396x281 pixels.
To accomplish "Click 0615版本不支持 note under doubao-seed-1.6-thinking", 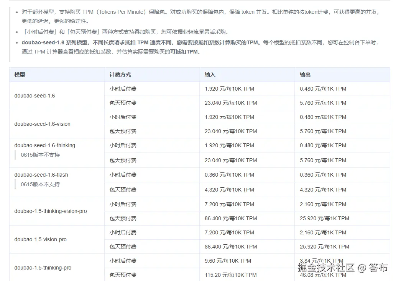I will 40,155.
